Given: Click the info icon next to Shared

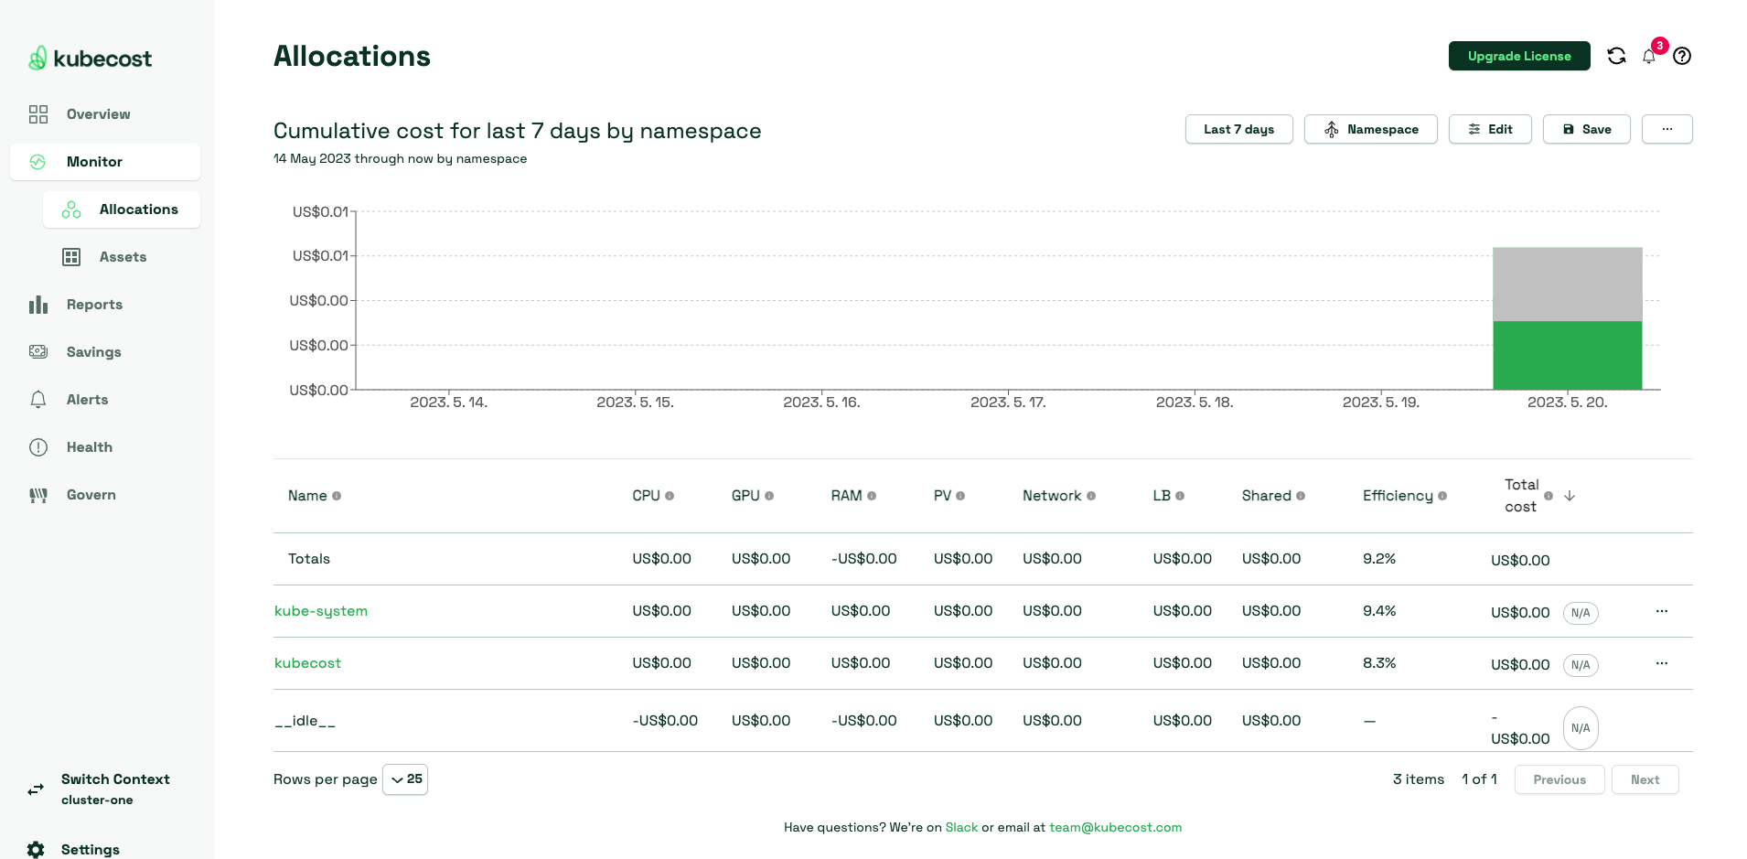Looking at the screenshot, I should 1301,496.
